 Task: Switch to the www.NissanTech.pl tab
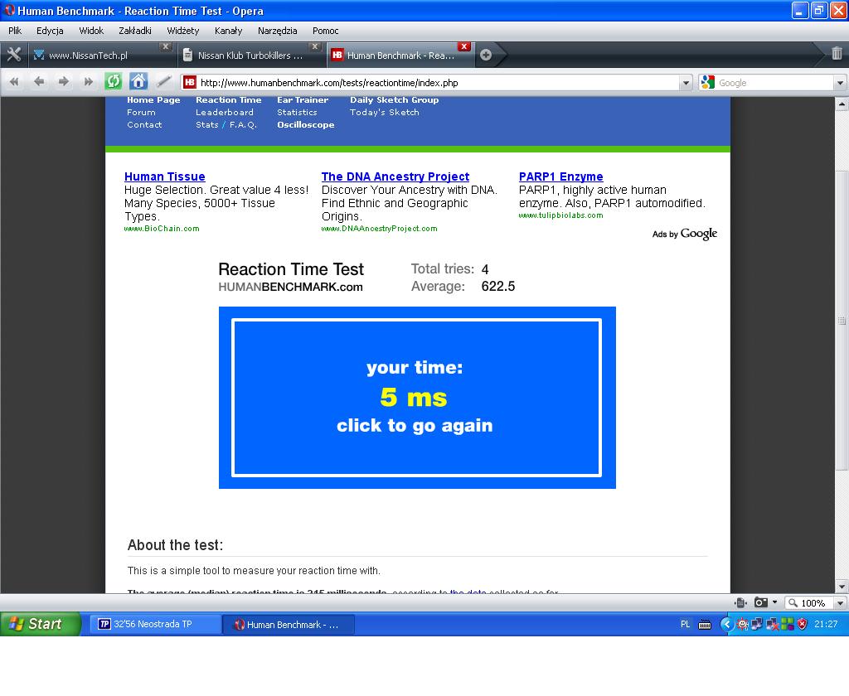(88, 56)
